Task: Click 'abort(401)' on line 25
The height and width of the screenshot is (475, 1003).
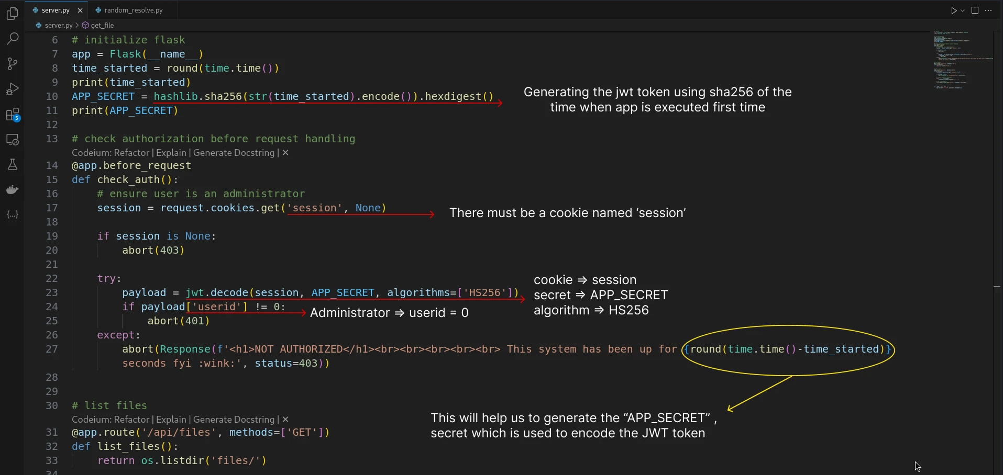Action: 179,321
